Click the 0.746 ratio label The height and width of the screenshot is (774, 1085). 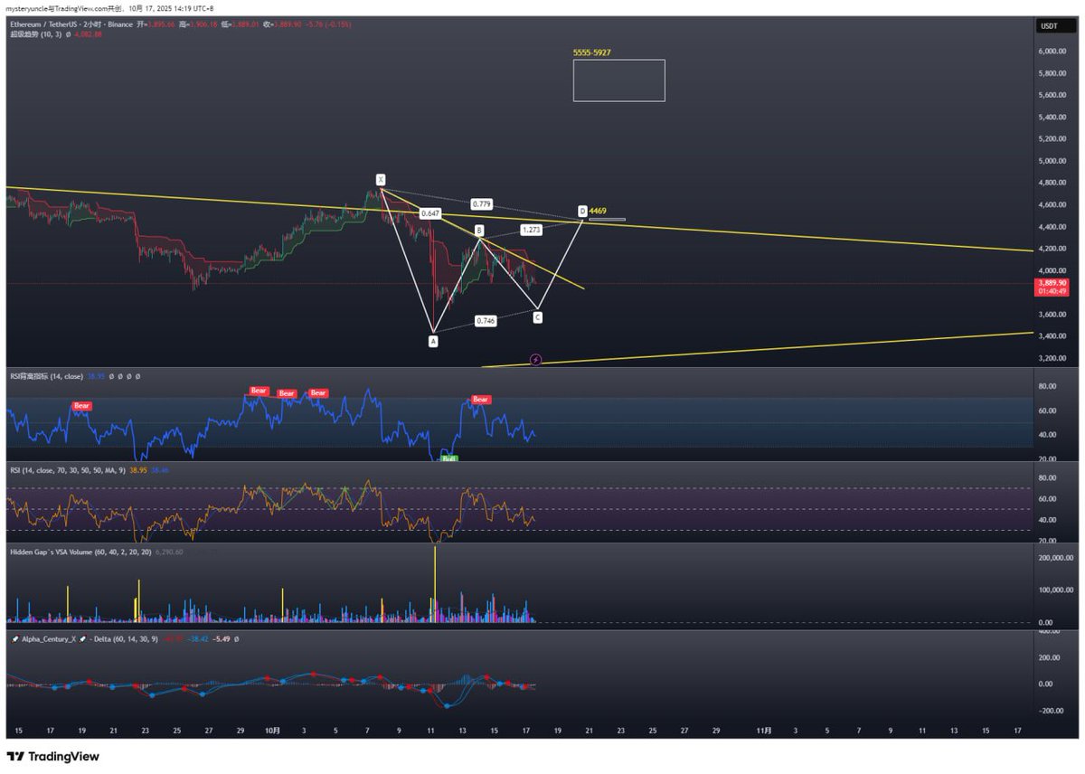pyautogui.click(x=485, y=321)
